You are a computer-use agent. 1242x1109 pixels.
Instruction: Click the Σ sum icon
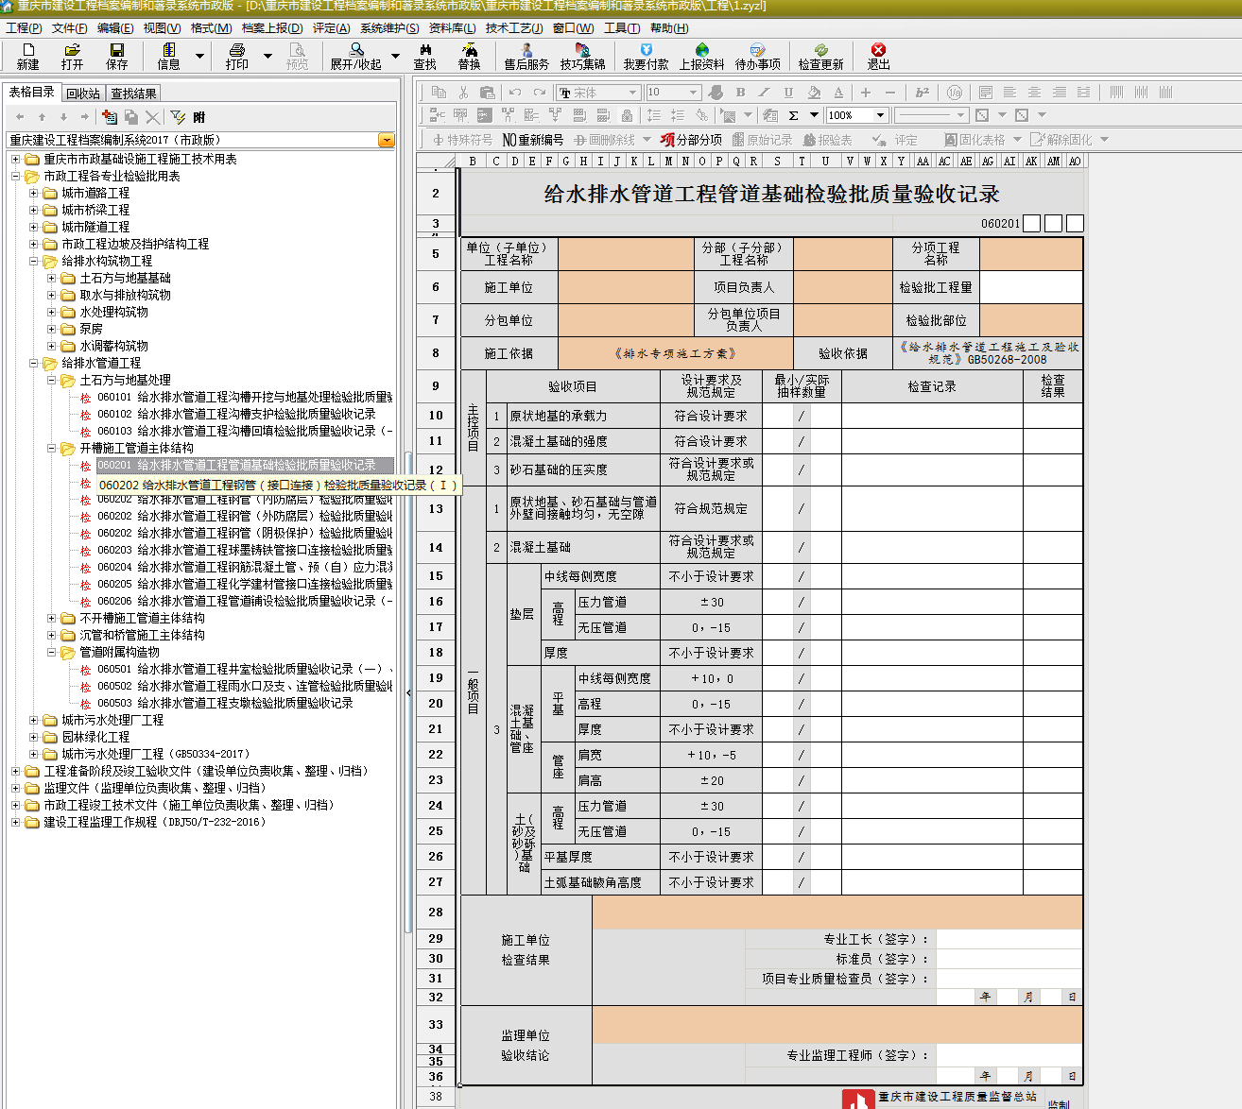(x=793, y=115)
